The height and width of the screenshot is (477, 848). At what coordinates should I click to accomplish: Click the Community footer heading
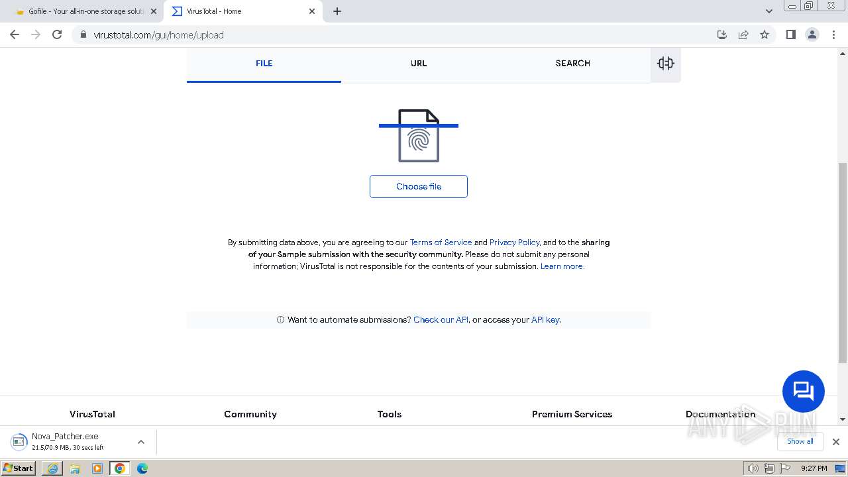click(x=250, y=414)
